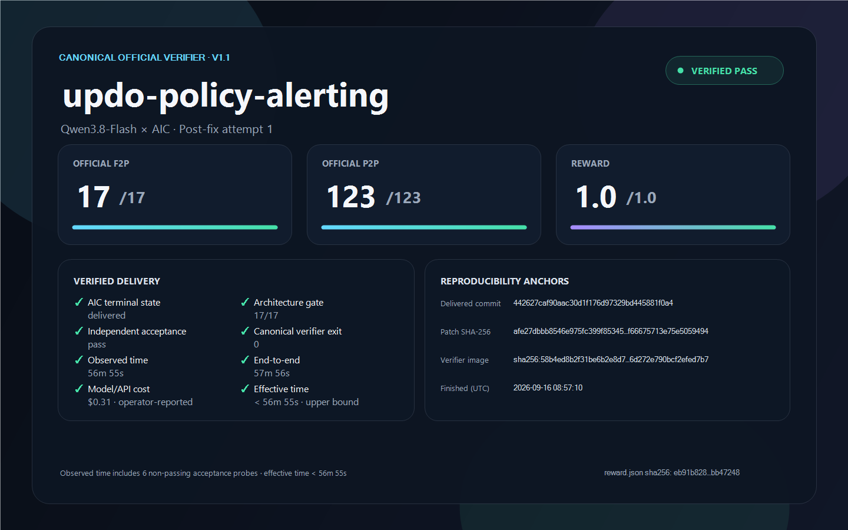This screenshot has width=848, height=530.
Task: Select the verifier image sha256:58b4ed8b digest
Action: click(611, 359)
